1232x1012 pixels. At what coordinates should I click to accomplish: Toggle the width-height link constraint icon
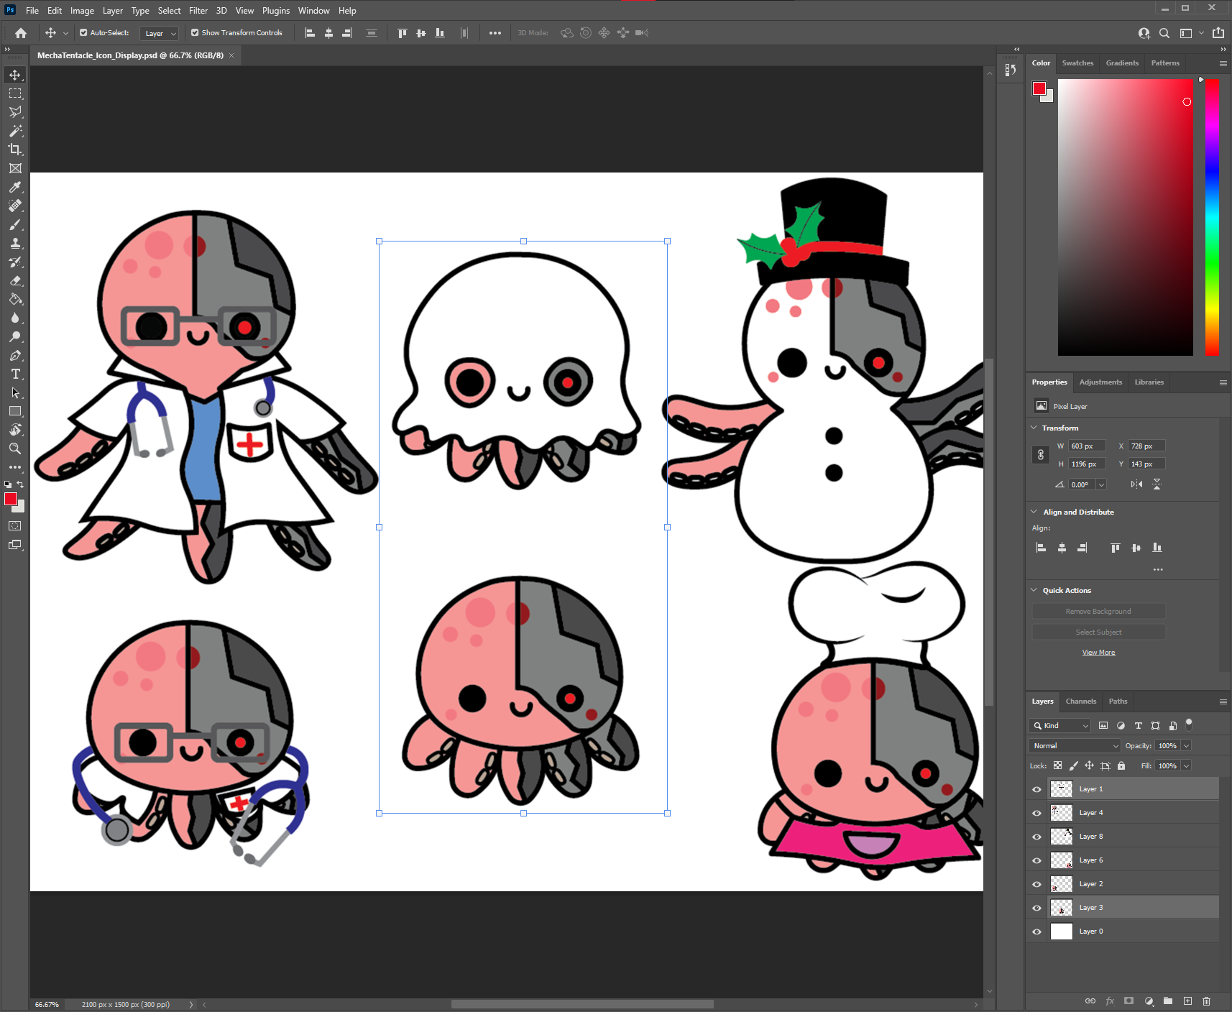click(x=1041, y=455)
